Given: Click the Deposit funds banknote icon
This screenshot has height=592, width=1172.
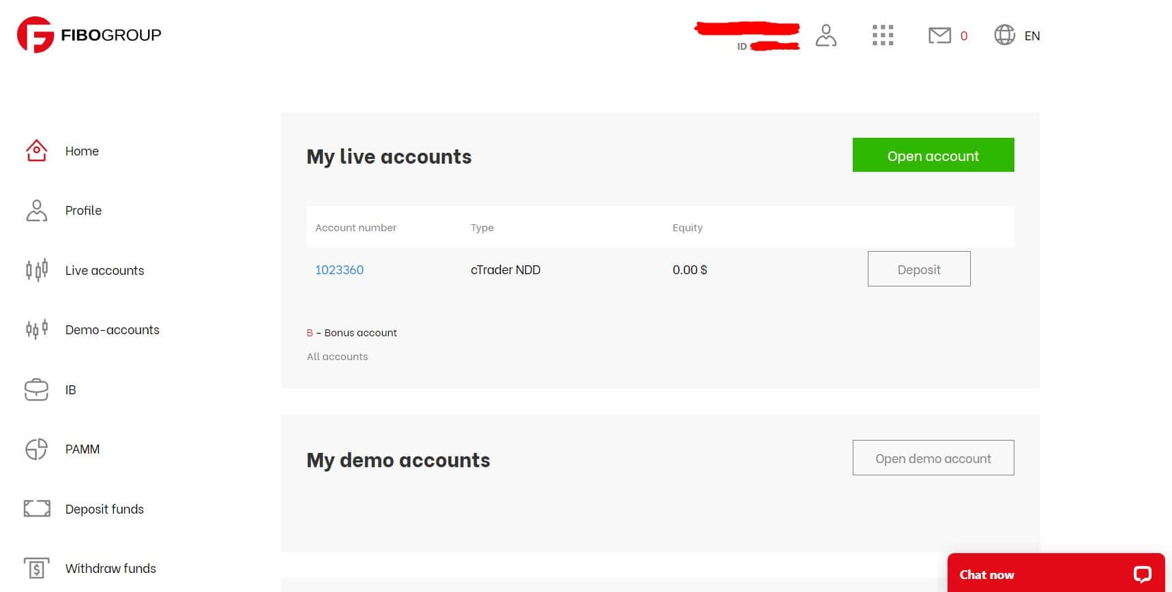Looking at the screenshot, I should point(37,509).
